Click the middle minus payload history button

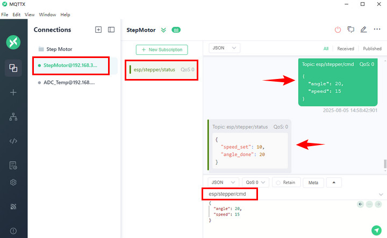click(369, 204)
